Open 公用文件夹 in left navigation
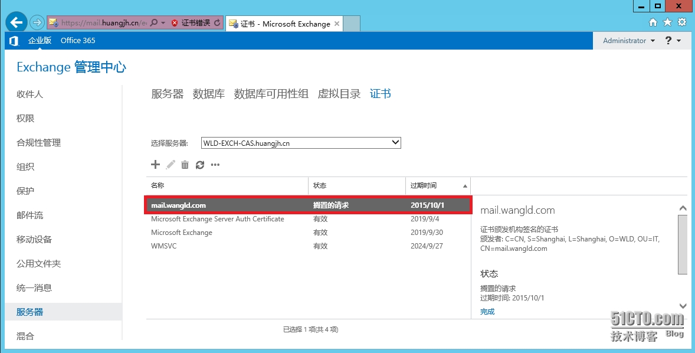The height and width of the screenshot is (353, 695). [38, 263]
